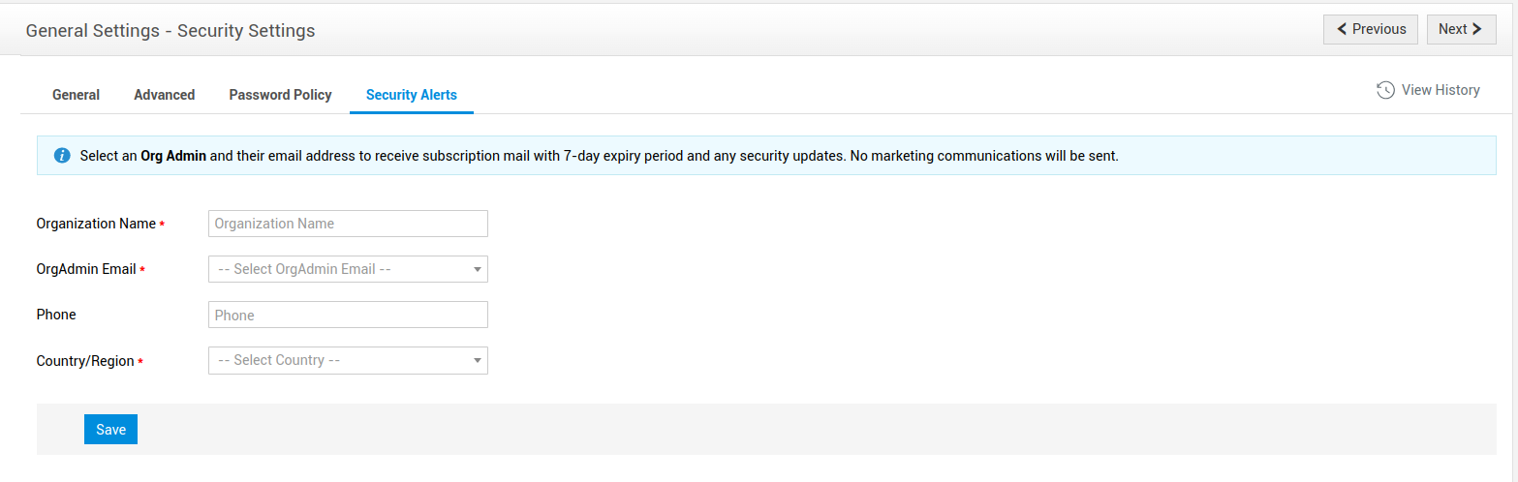Click the Next button
The width and height of the screenshot is (1518, 482).
click(x=1461, y=29)
